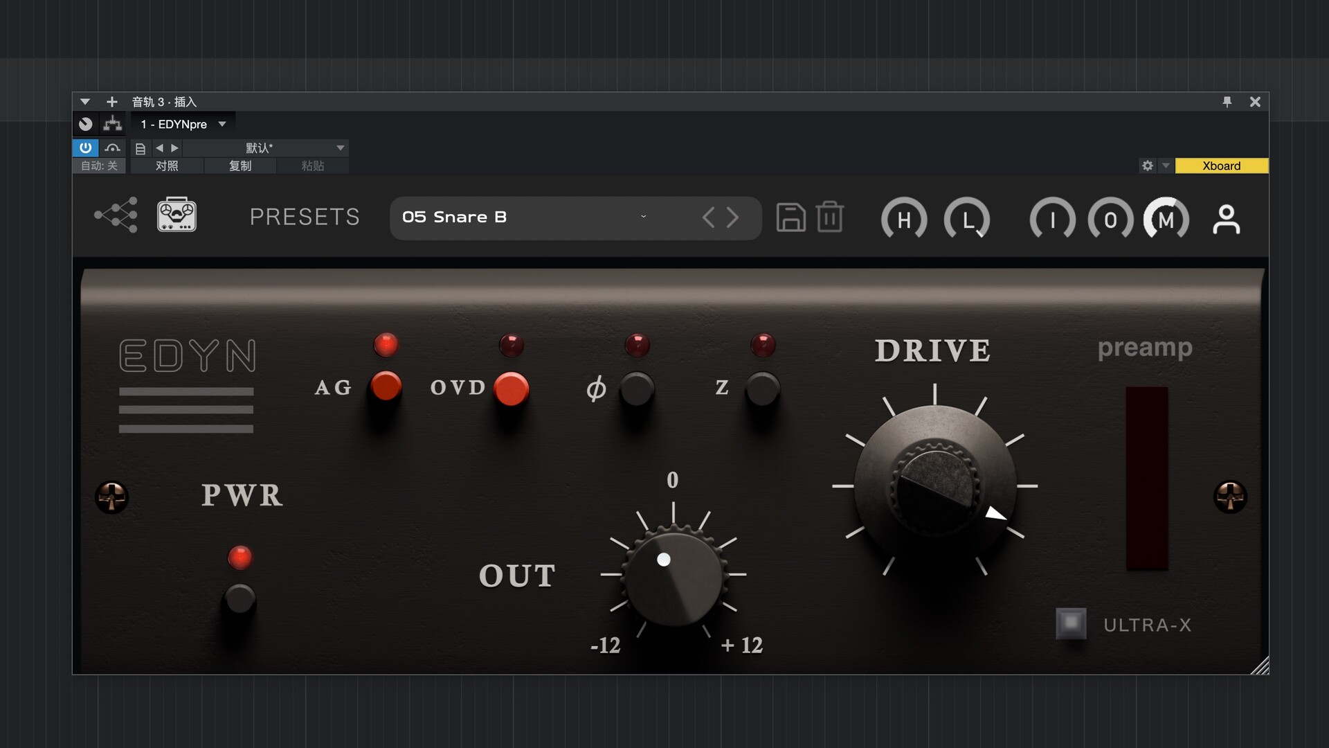1329x748 pixels.
Task: Open the 默认* host preset dropdown
Action: [x=266, y=148]
